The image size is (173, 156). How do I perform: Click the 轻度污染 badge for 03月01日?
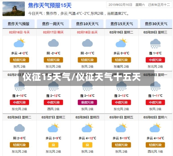pyautogui.click(x=121, y=145)
